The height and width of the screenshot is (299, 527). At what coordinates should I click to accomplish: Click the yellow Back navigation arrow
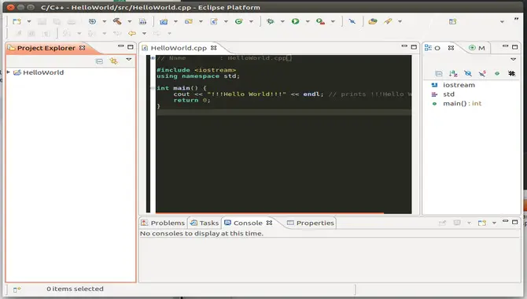click(x=132, y=33)
